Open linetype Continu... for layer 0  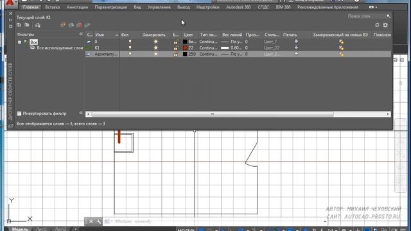click(208, 42)
